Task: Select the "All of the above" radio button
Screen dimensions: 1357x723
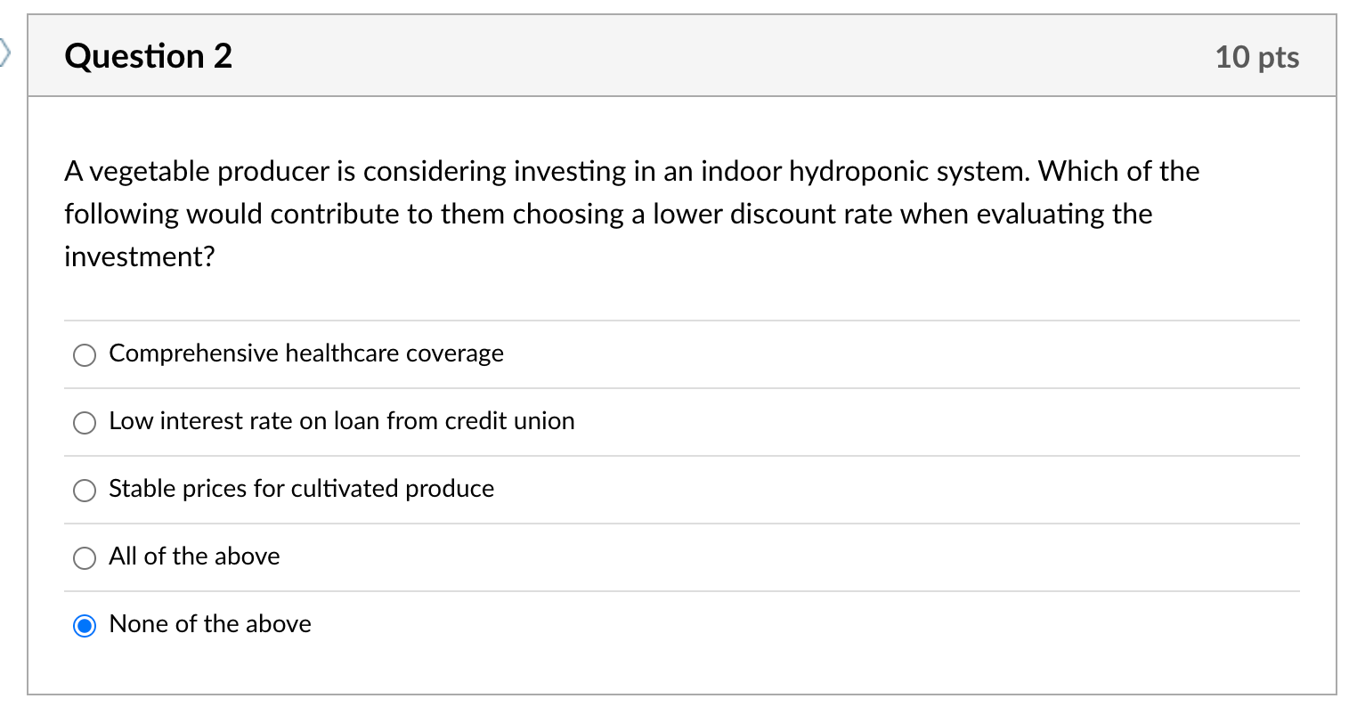Action: point(85,558)
